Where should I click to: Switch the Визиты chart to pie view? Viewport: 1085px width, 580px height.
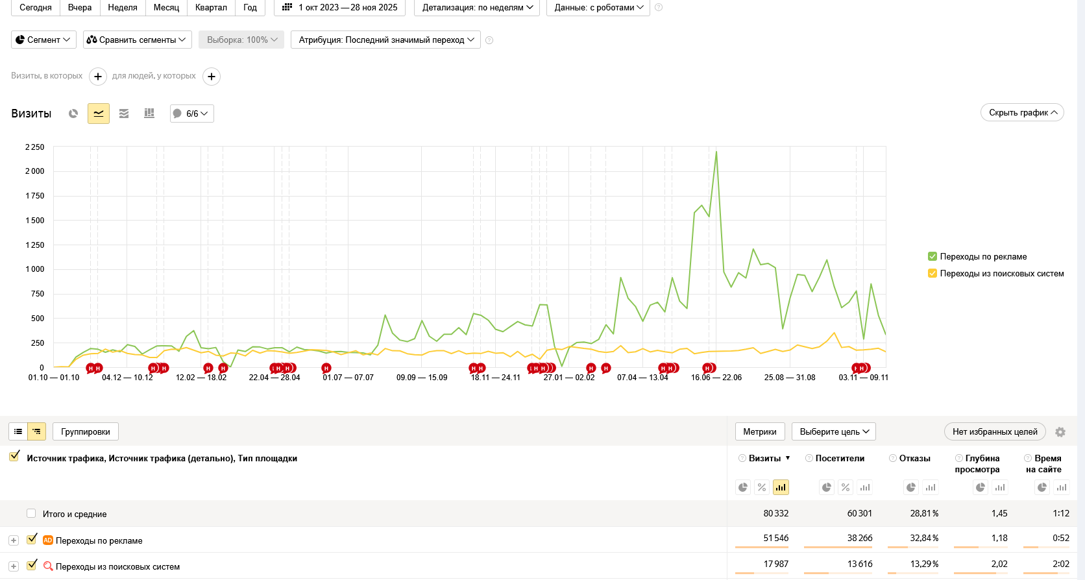point(73,114)
